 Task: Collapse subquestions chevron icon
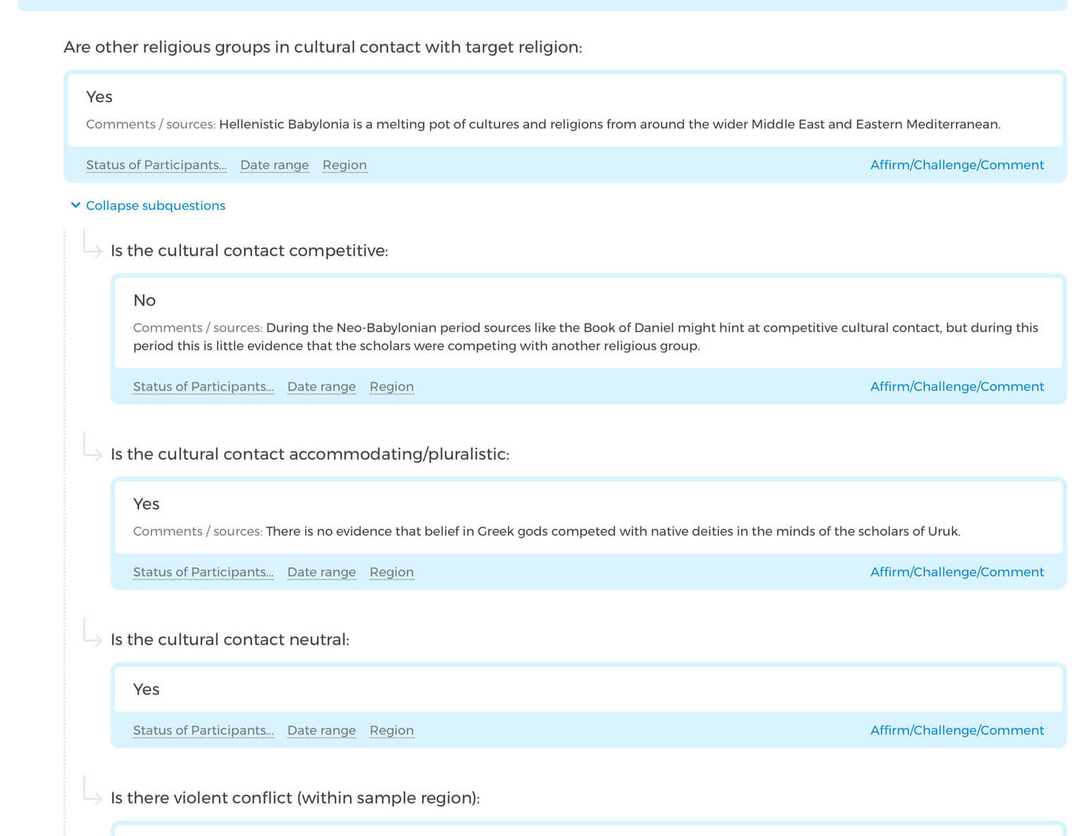tap(75, 205)
